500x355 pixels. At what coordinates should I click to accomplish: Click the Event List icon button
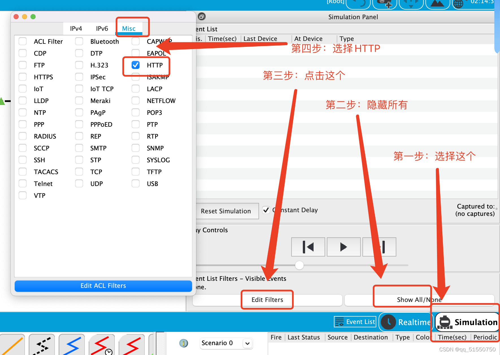tap(355, 322)
